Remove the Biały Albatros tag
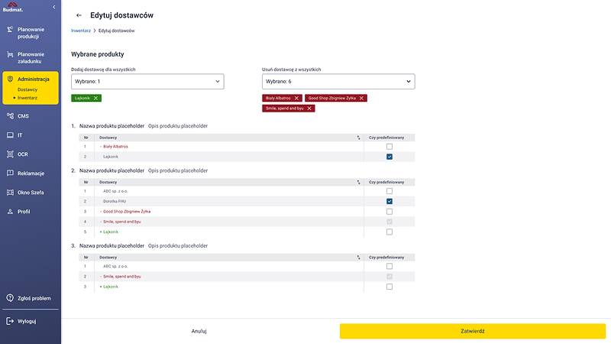Image resolution: width=611 pixels, height=344 pixels. (x=296, y=99)
